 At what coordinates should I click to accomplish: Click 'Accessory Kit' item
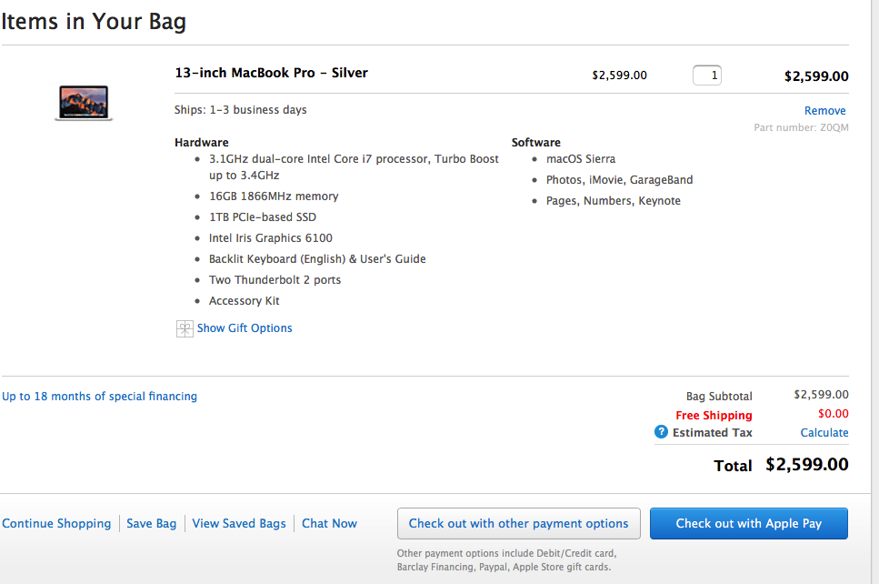[x=244, y=301]
